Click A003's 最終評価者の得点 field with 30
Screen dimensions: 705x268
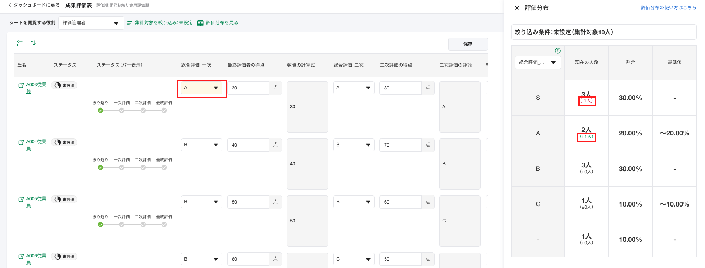(x=248, y=88)
